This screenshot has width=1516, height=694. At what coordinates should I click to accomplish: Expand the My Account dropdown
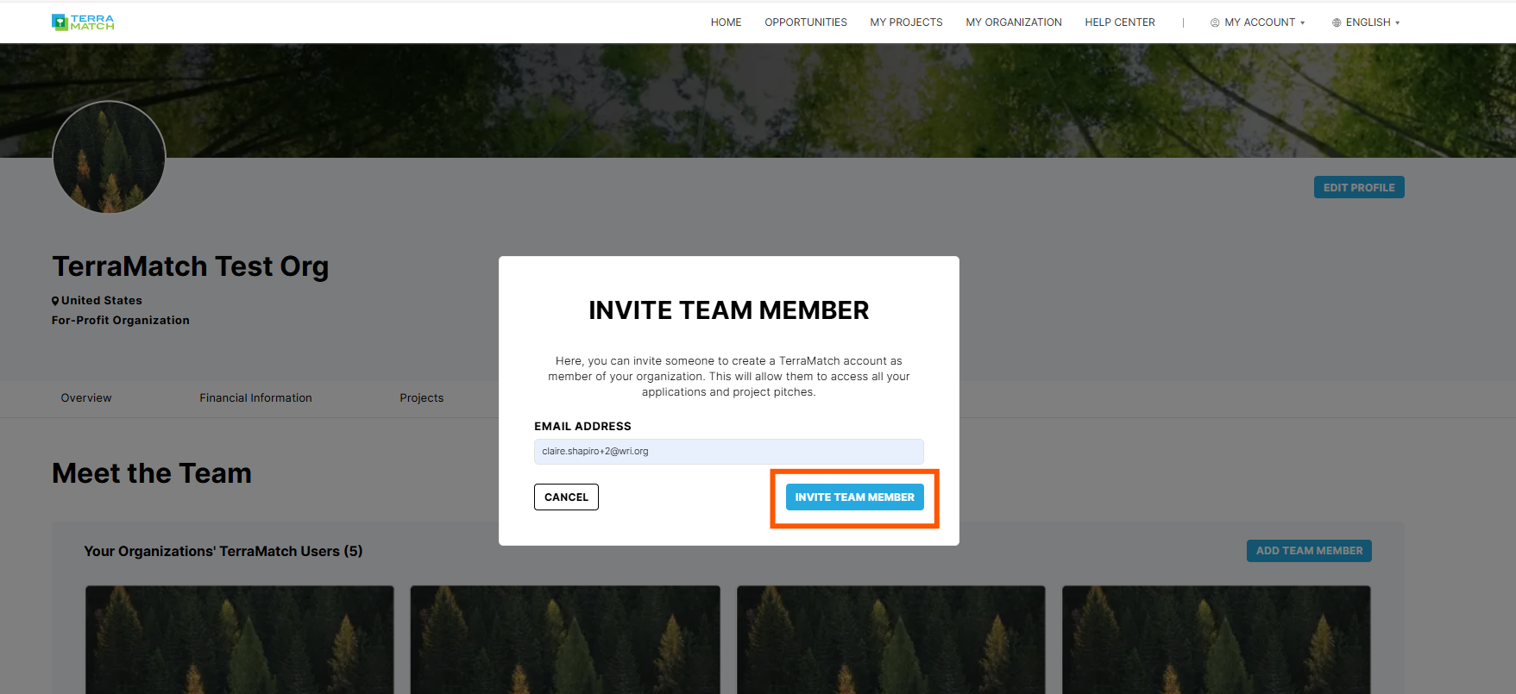1258,22
